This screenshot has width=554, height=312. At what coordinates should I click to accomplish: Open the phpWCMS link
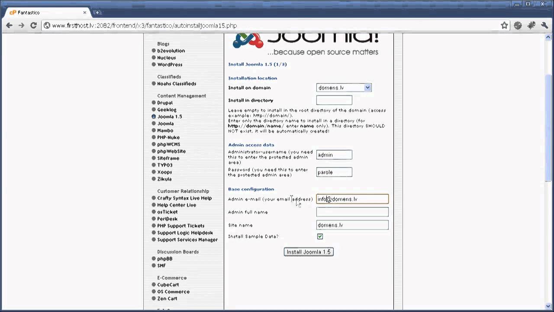coord(169,144)
